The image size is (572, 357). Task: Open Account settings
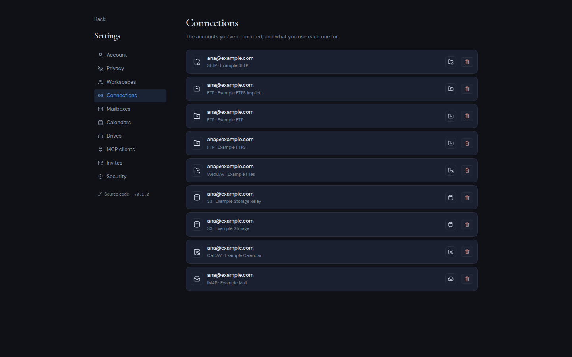coord(130,55)
